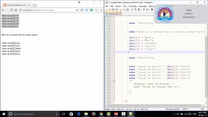Click the taskbar search box

(33, 114)
